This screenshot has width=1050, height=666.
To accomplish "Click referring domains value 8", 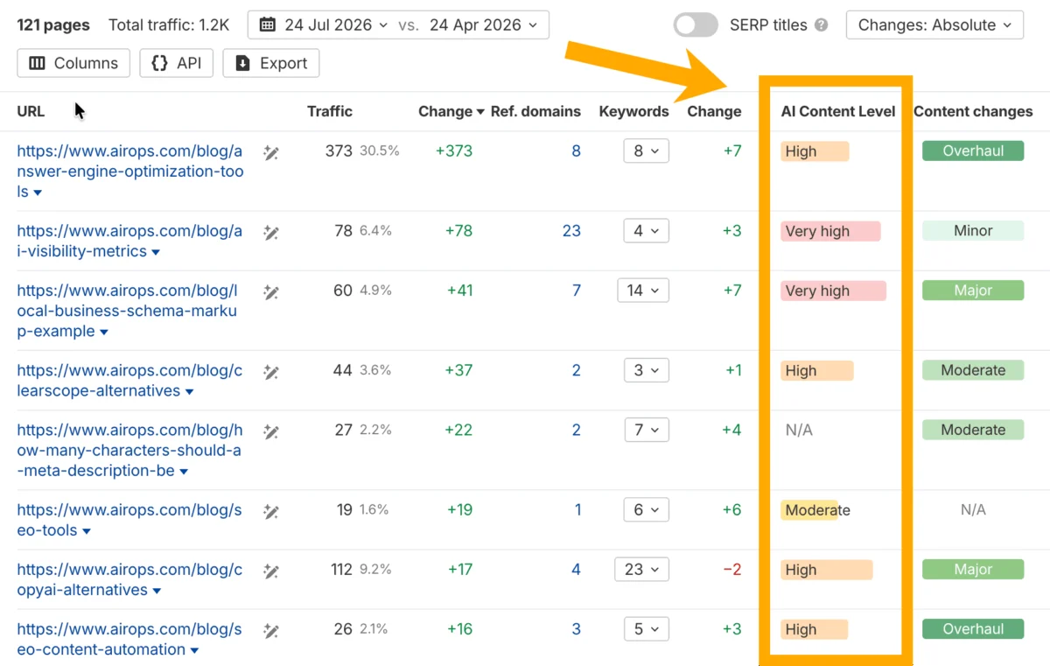I will (576, 151).
